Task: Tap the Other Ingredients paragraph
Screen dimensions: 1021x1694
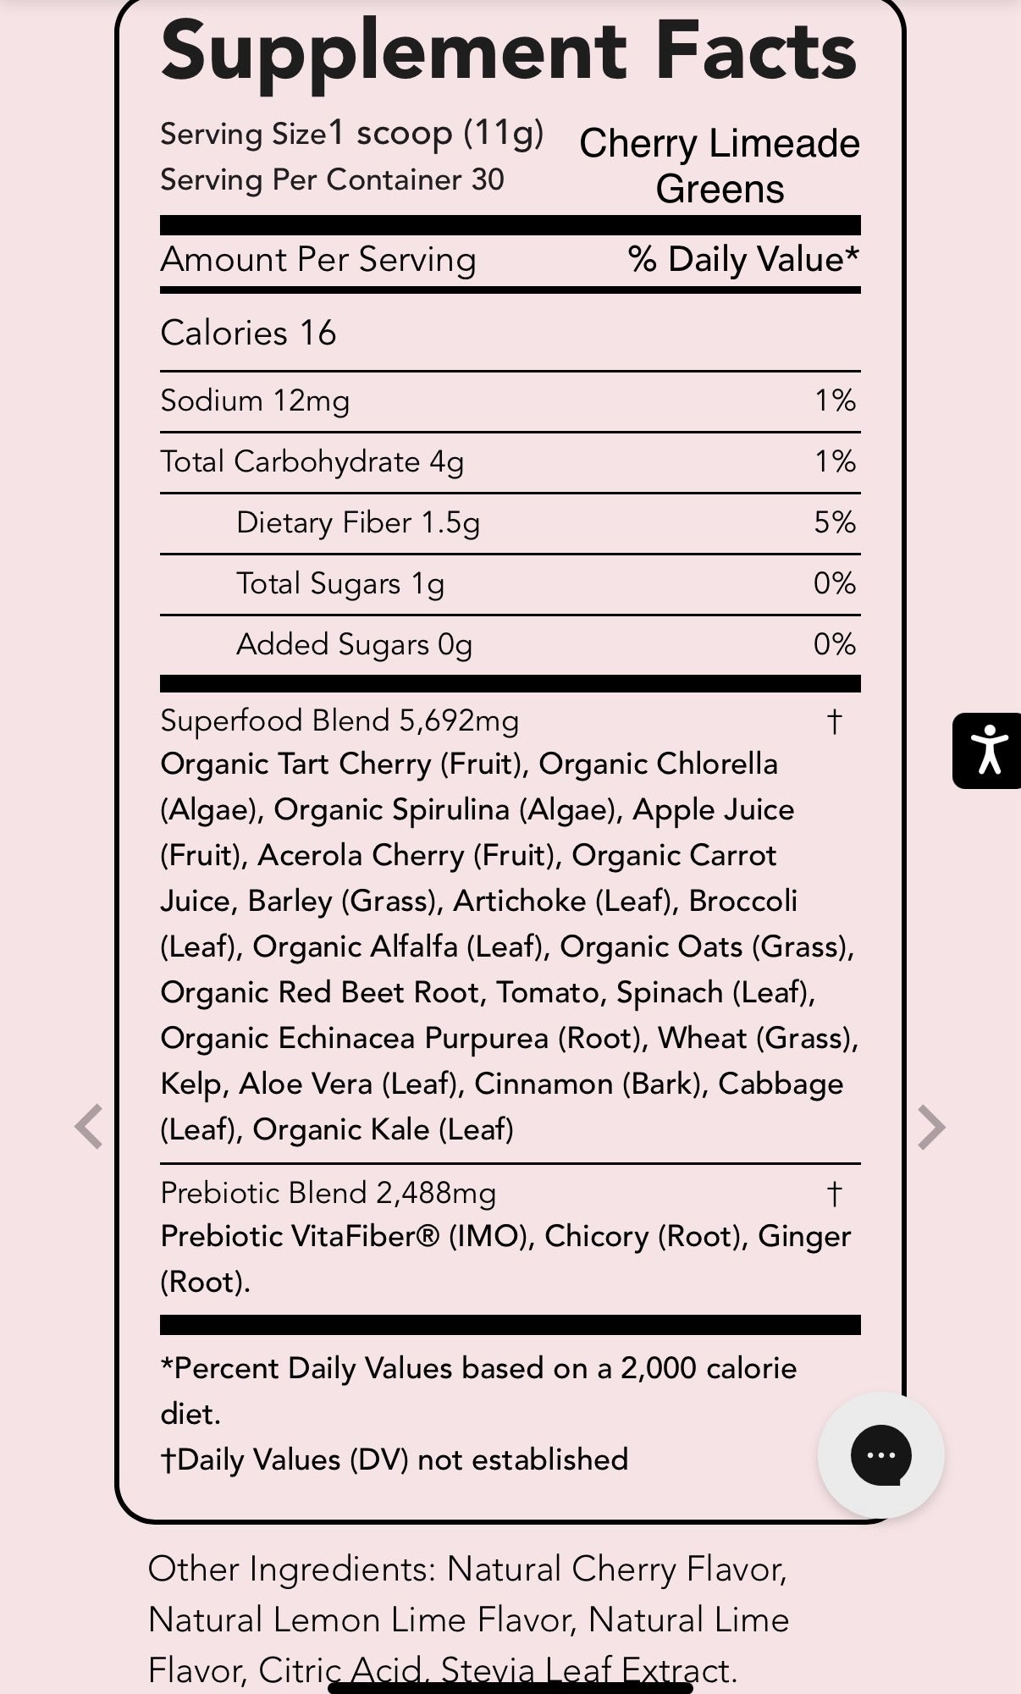Action: click(x=468, y=1620)
